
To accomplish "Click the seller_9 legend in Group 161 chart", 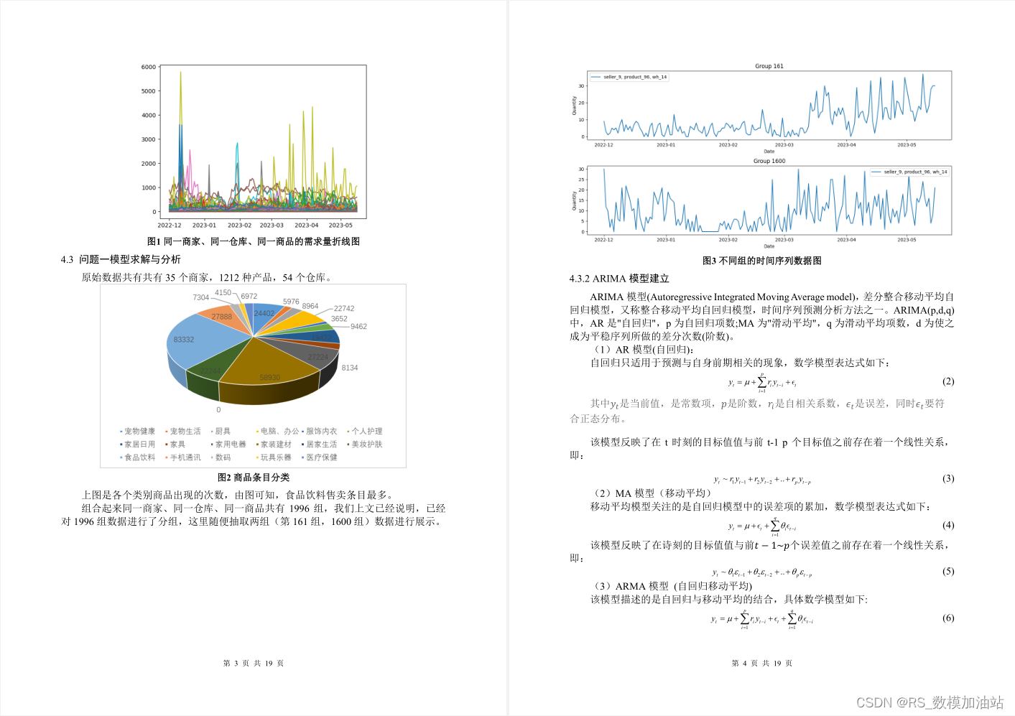I will click(x=629, y=77).
